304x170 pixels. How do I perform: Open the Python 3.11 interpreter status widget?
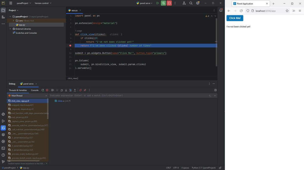[204, 168]
